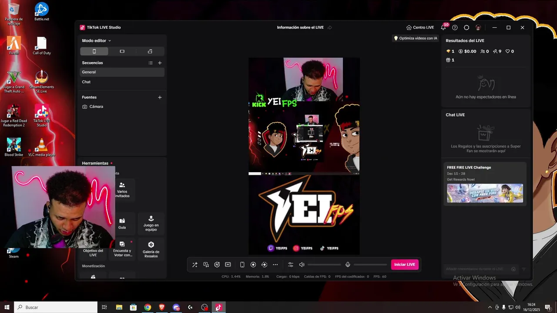This screenshot has height=313, width=557.
Task: Open StreamElements SE.Live desktop shortcut
Action: coord(42,82)
